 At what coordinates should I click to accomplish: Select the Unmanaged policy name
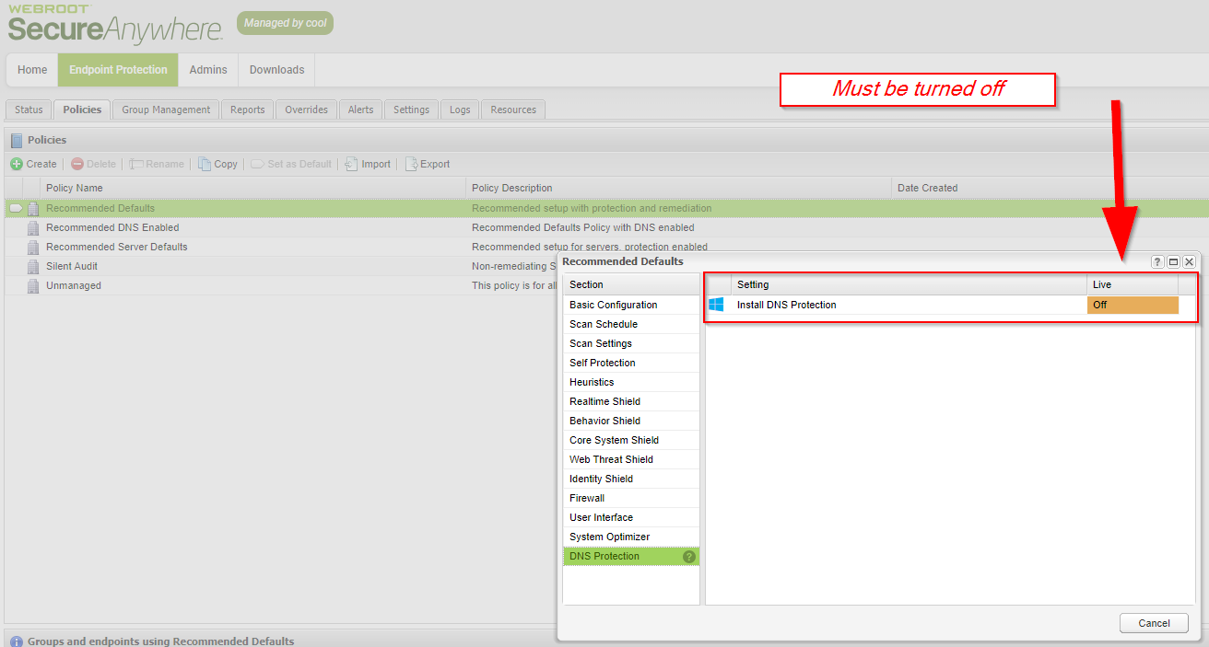[74, 285]
